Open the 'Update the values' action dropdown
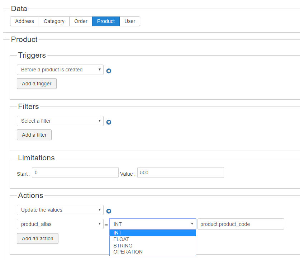Viewport: 300px width, 260px height. [x=60, y=210]
